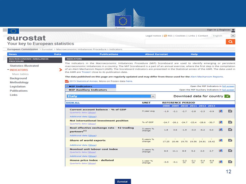The height and width of the screenshot is (184, 246).
Task: Open Methodology in sidebar
Action: [19, 82]
